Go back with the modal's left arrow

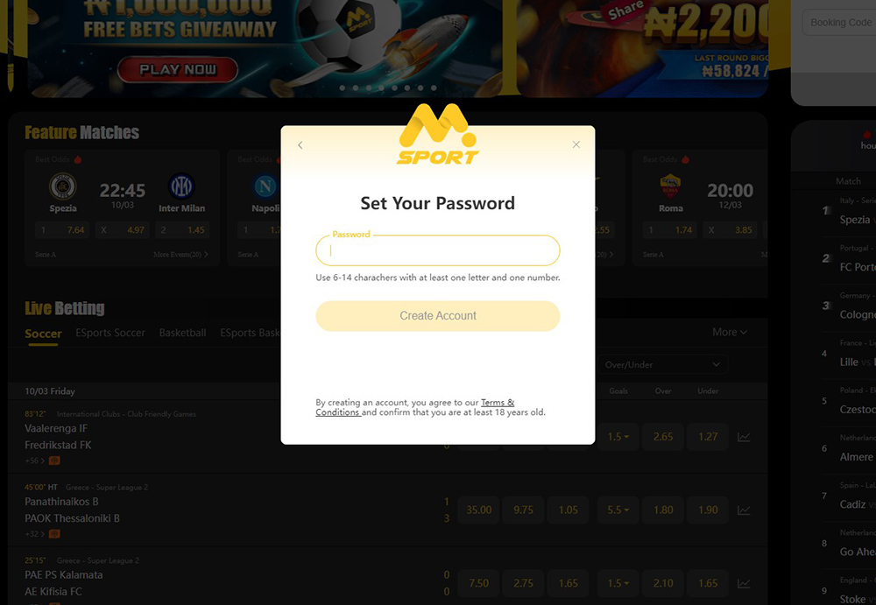pos(300,145)
